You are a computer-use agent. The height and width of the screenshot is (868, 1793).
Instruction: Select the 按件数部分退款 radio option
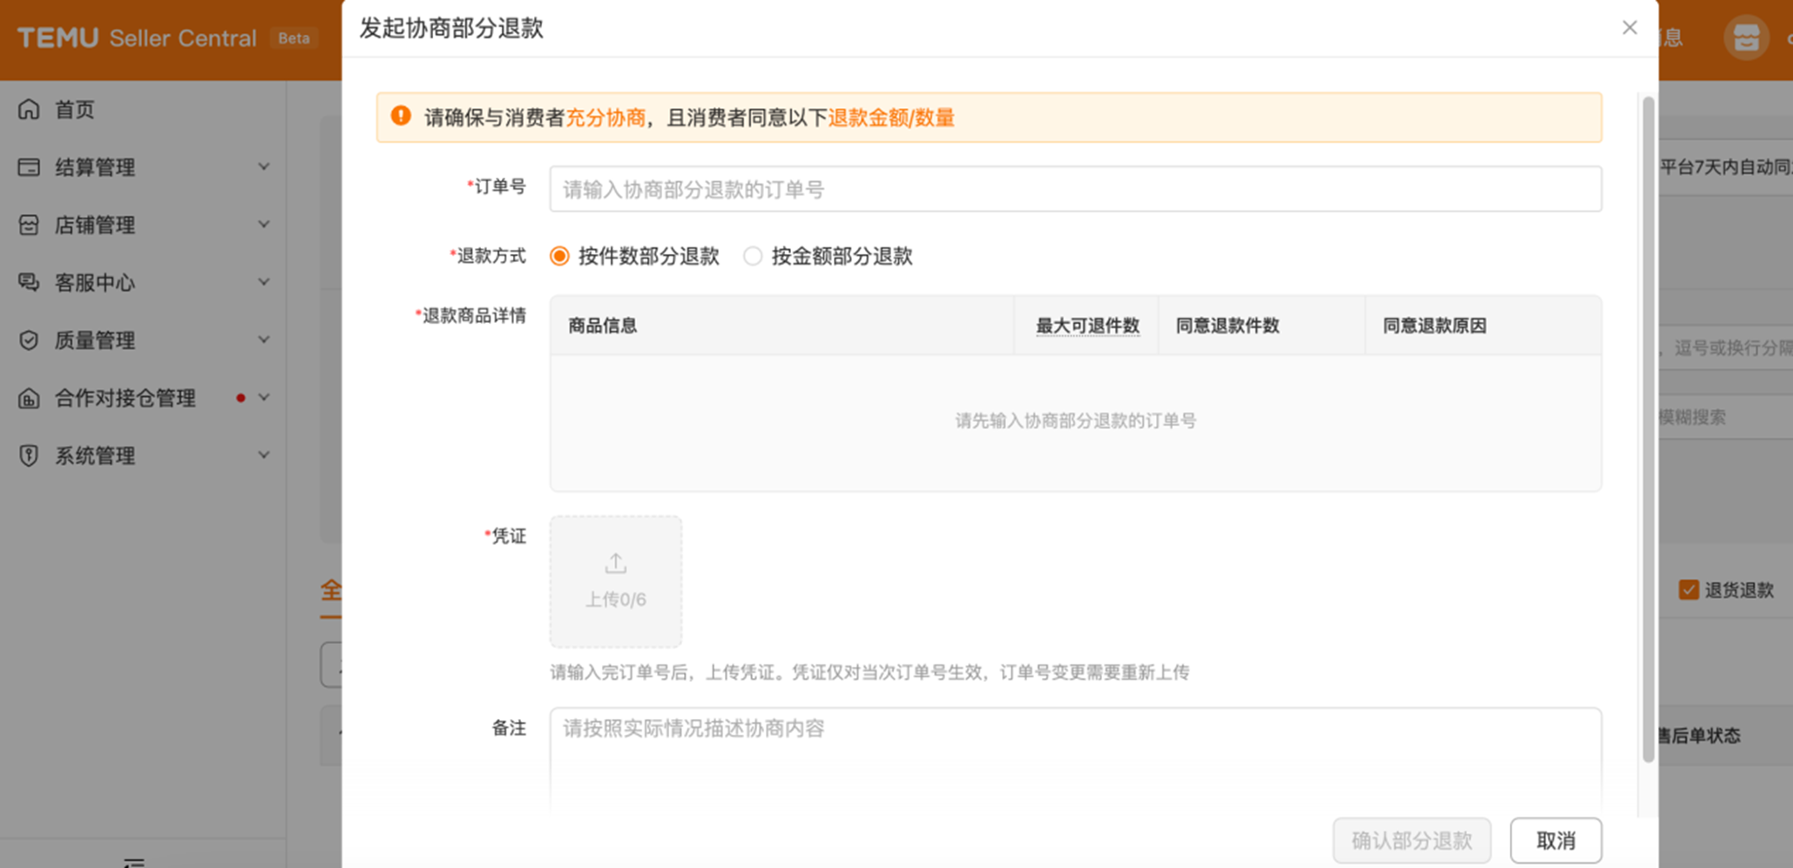coord(558,256)
